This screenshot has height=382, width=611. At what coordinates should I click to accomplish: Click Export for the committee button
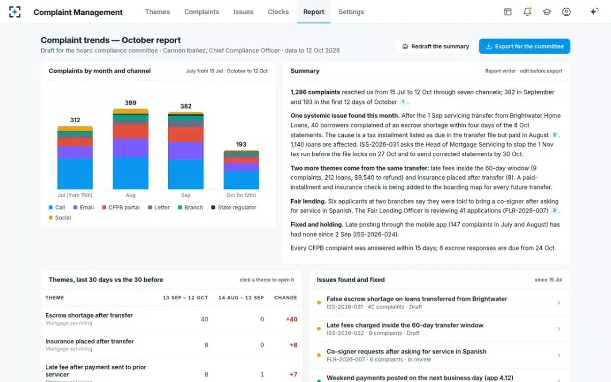pyautogui.click(x=524, y=46)
